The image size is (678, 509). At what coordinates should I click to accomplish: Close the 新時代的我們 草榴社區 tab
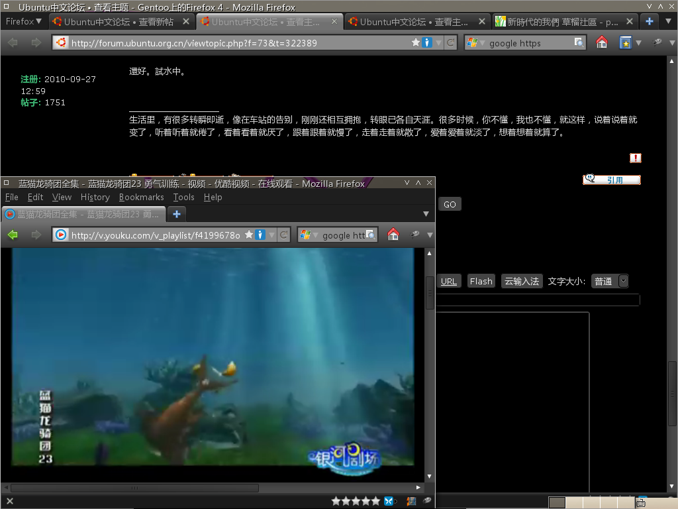[630, 22]
